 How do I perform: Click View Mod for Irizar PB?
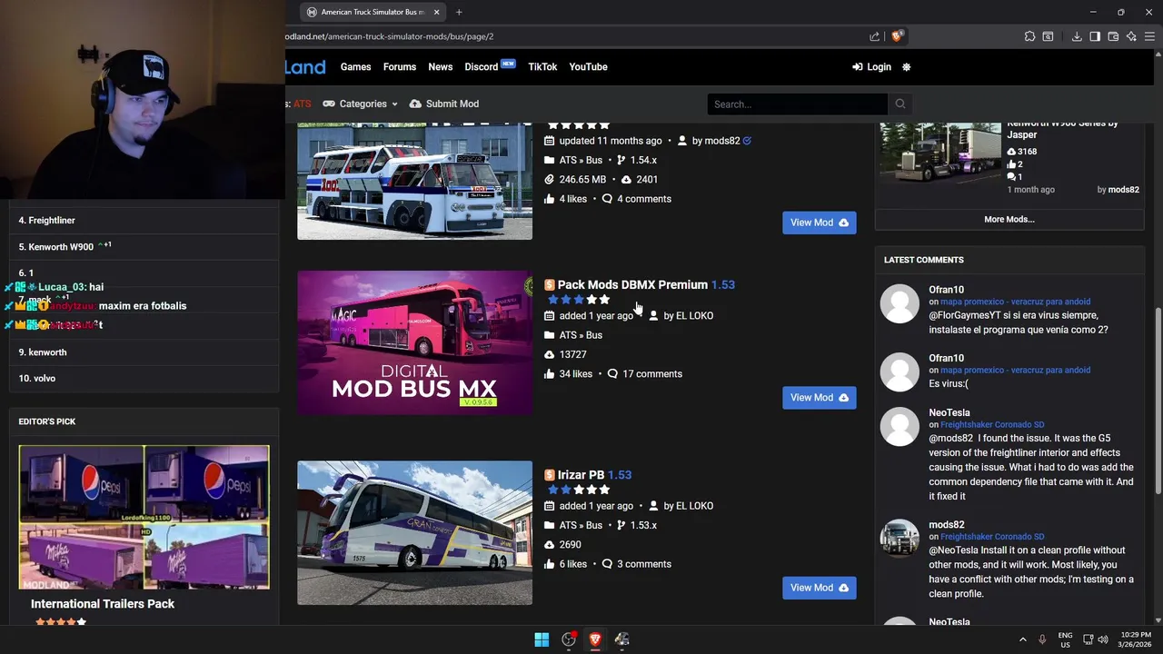(819, 588)
